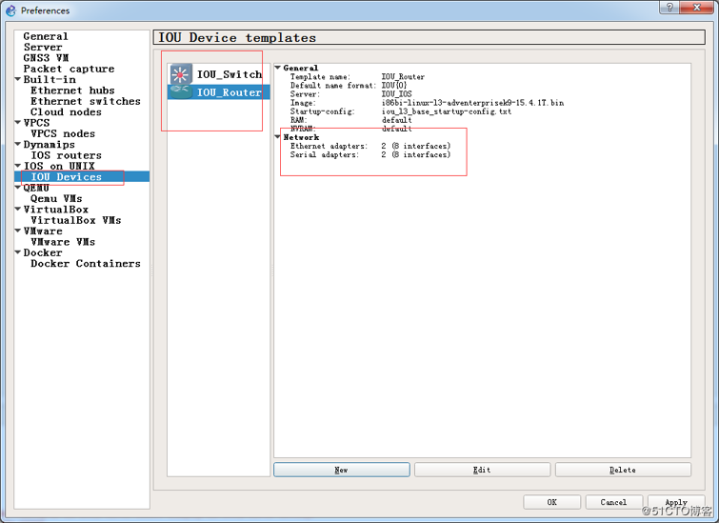Viewport: 719px width, 523px height.
Task: Select the IOU_Switch template icon
Action: click(x=181, y=74)
